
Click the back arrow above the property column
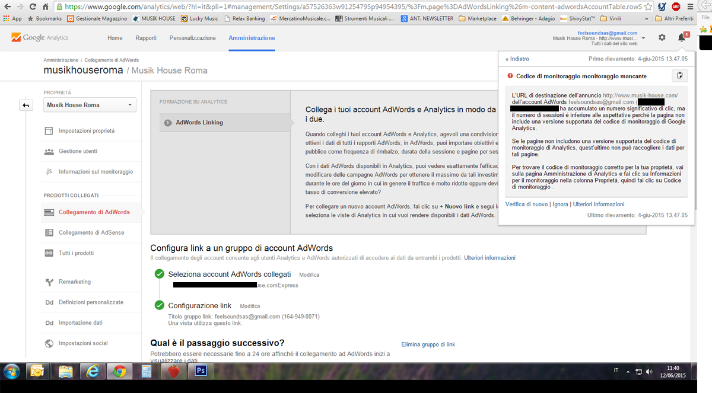26,106
